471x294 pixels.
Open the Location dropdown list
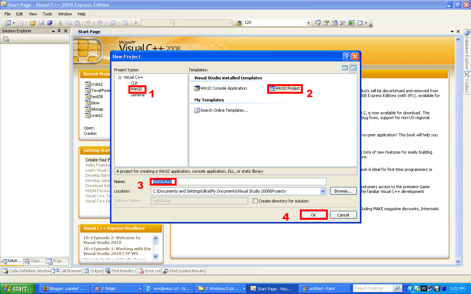tap(323, 191)
